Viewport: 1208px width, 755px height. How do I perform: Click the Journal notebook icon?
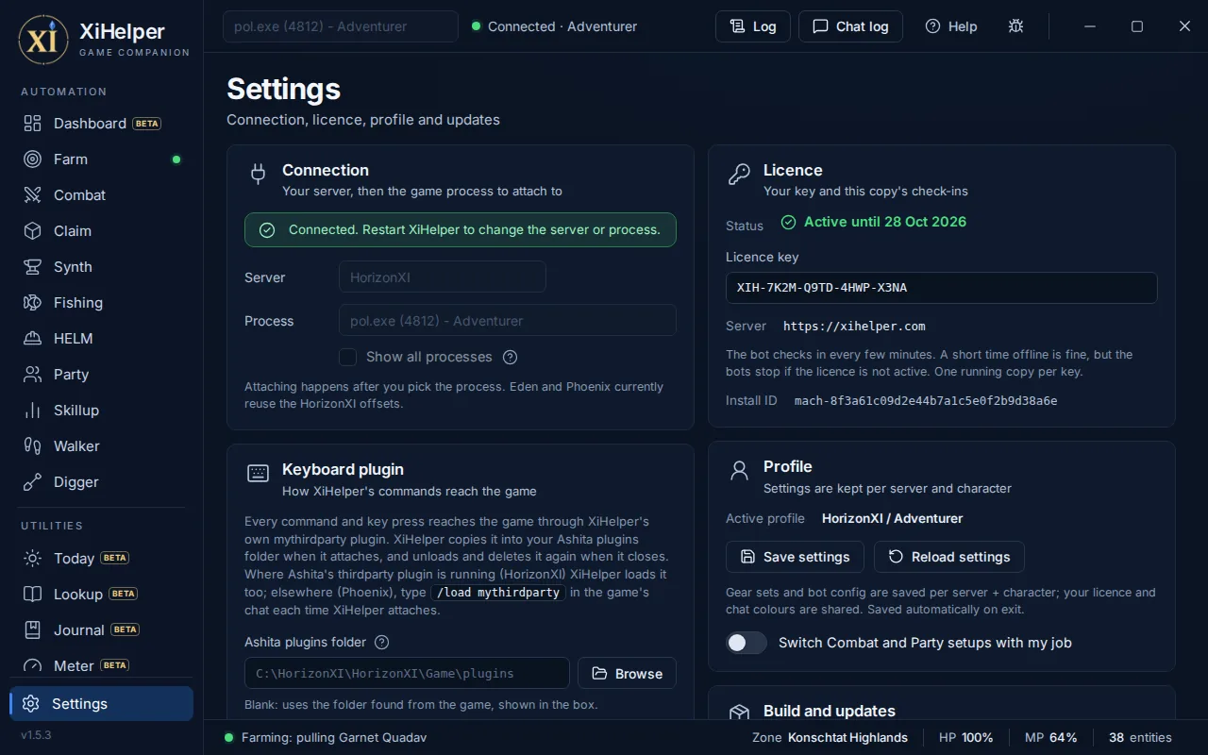33,630
